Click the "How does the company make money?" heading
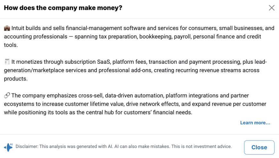Viewport: 279px width, 158px height. click(63, 8)
